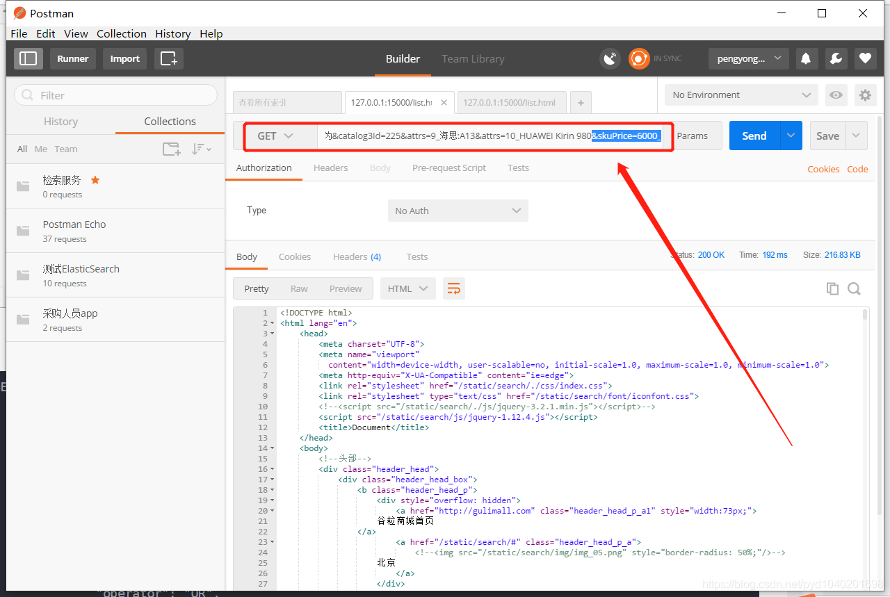
Task: Open the History menu
Action: [173, 33]
